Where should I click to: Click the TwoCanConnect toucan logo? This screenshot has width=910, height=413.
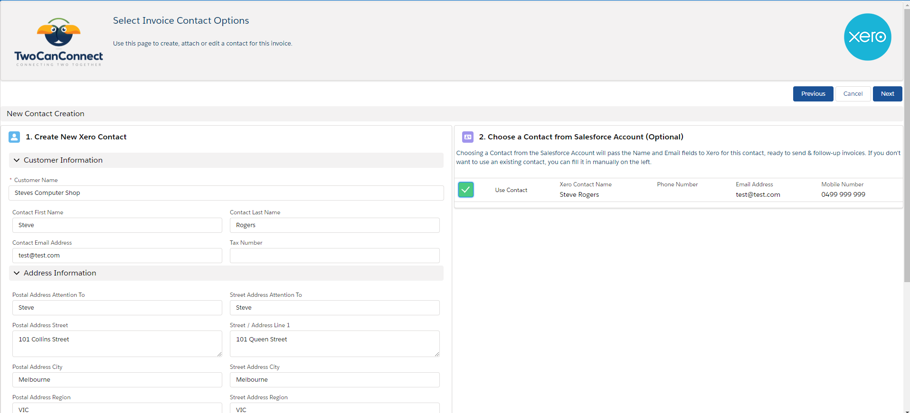[x=58, y=42]
